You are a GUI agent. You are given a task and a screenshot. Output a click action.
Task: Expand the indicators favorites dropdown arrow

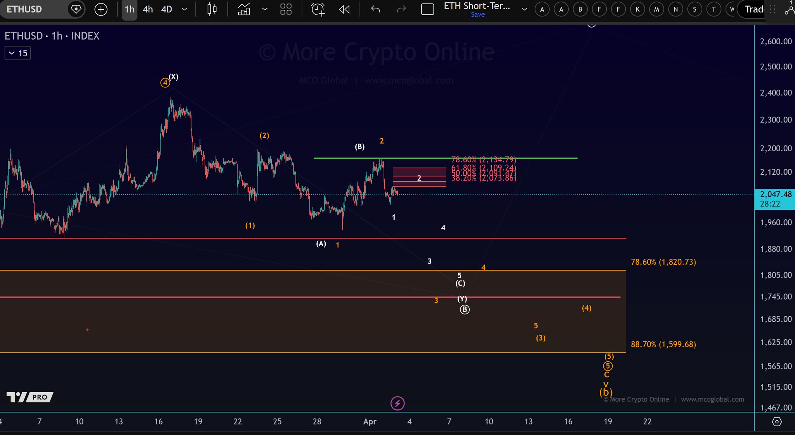tap(265, 9)
